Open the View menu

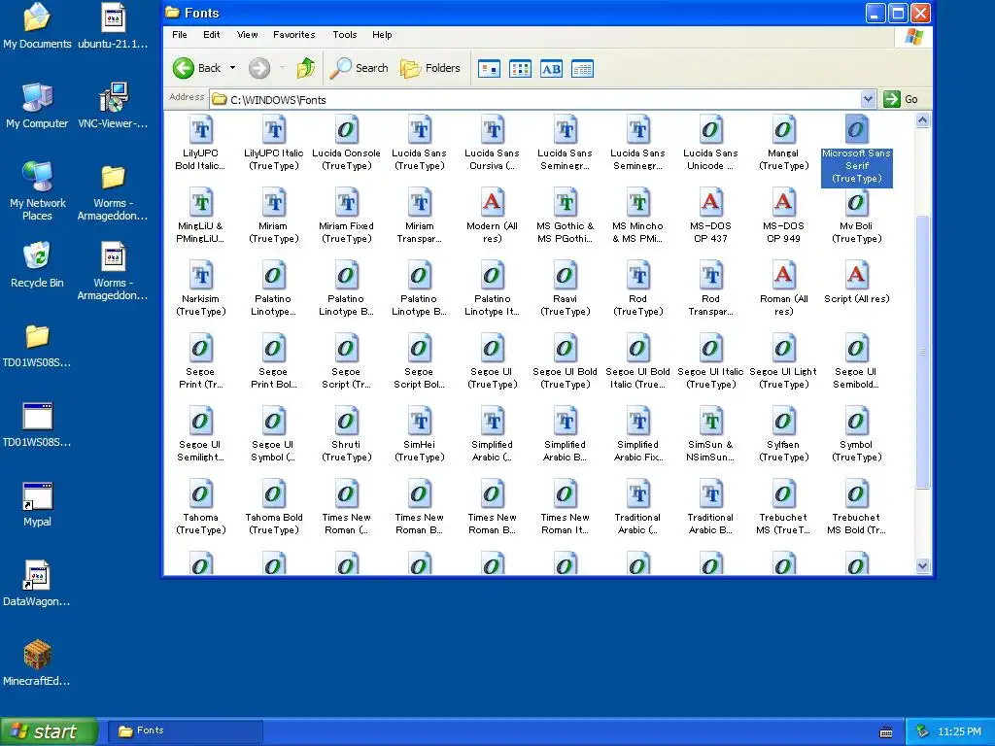click(x=248, y=35)
